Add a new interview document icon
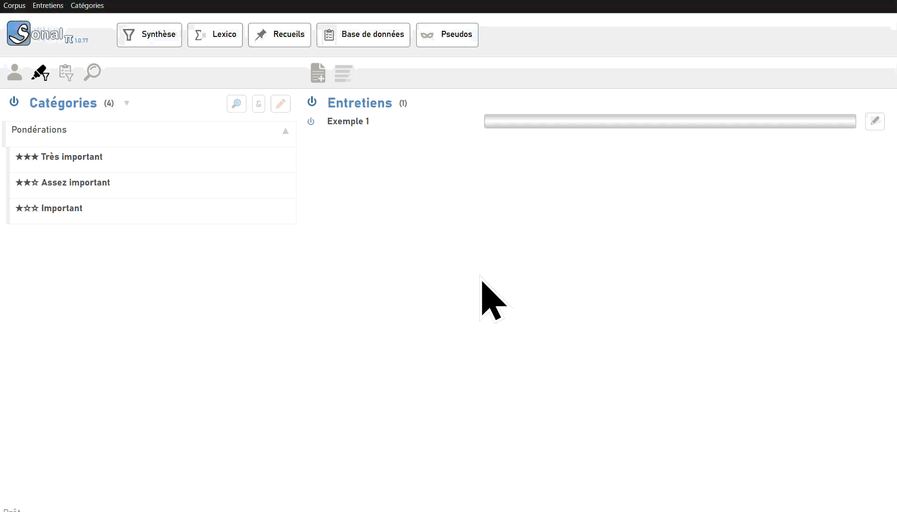This screenshot has width=897, height=512. (x=318, y=73)
